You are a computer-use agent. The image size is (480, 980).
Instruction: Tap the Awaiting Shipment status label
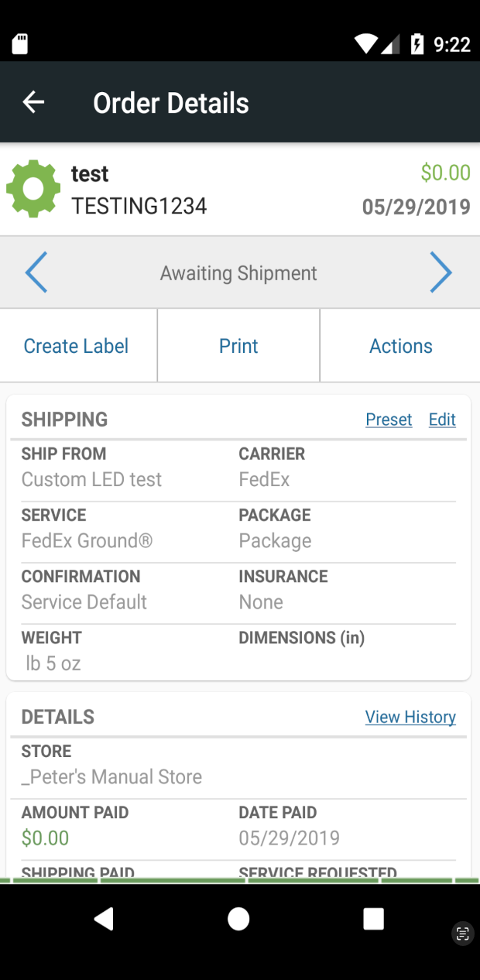coord(238,272)
